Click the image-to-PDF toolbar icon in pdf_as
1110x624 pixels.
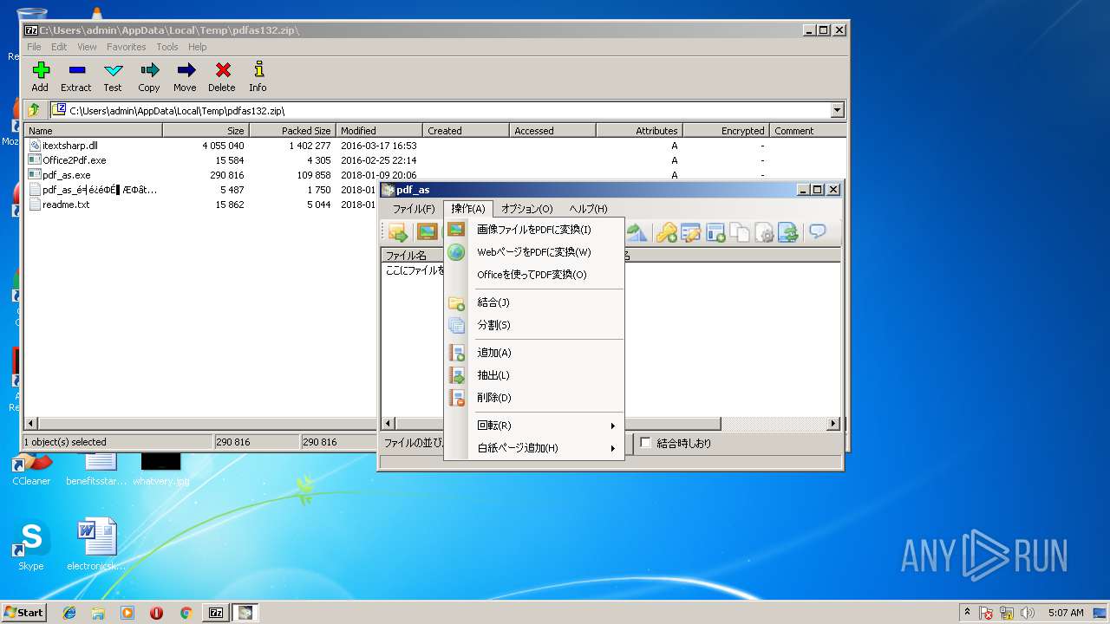tap(427, 232)
